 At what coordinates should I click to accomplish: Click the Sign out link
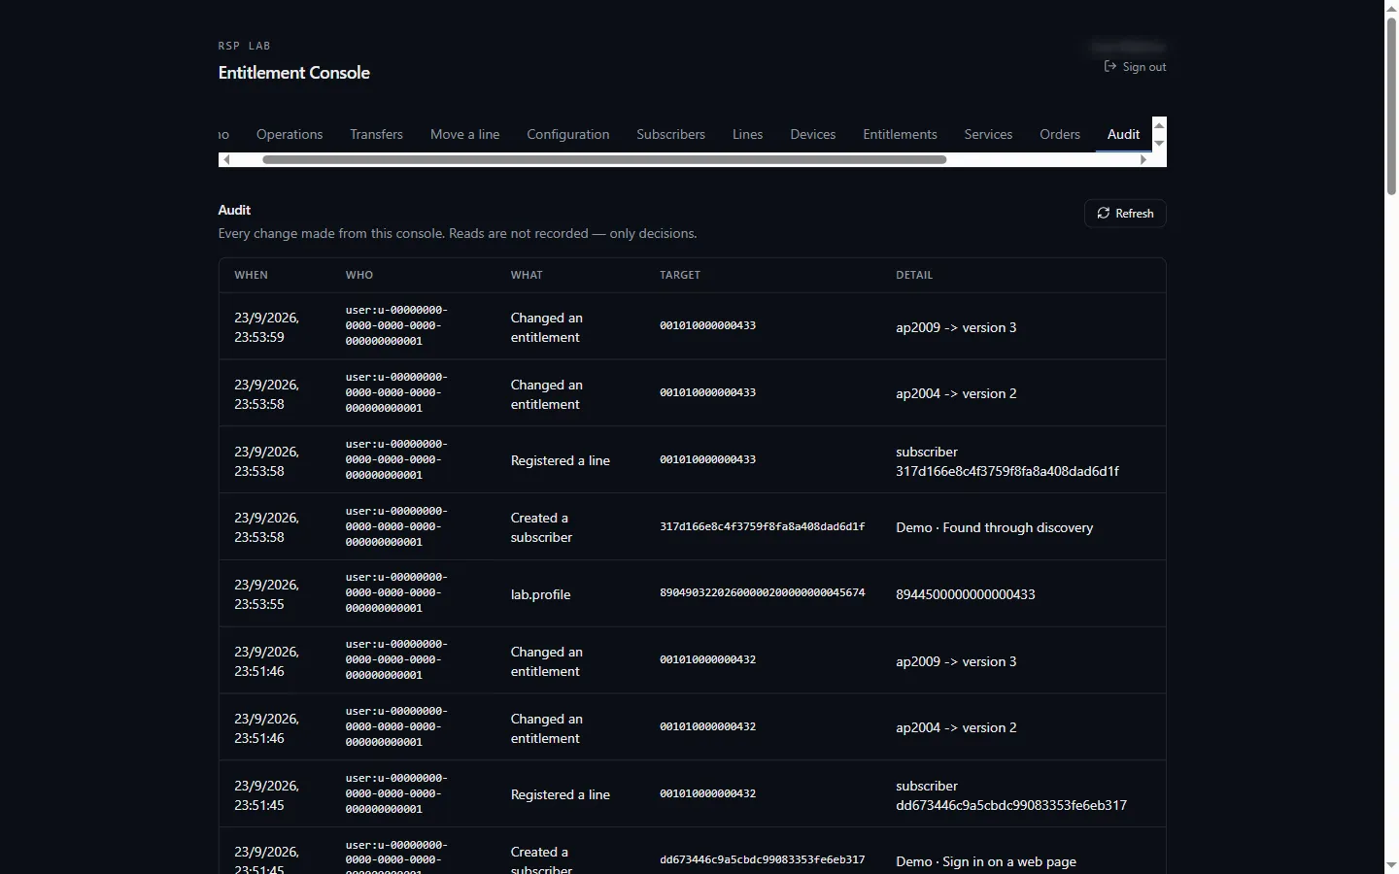coord(1135,67)
